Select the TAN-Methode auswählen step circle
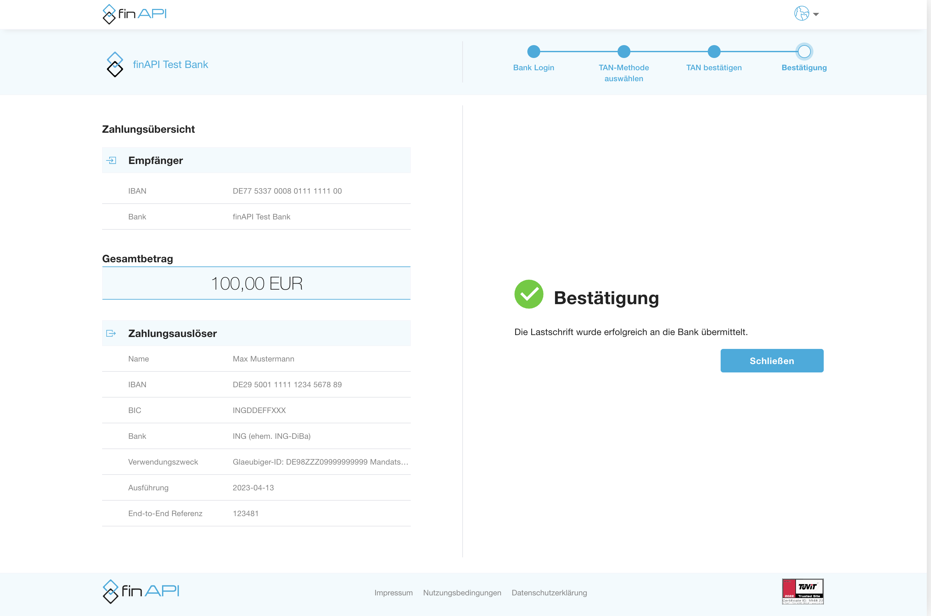The image size is (931, 616). tap(623, 52)
